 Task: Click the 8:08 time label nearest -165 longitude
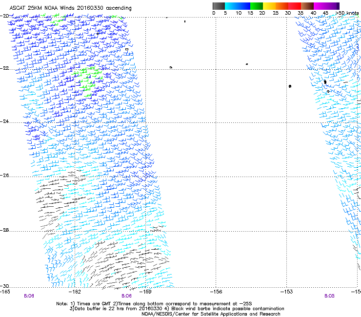[29, 296]
